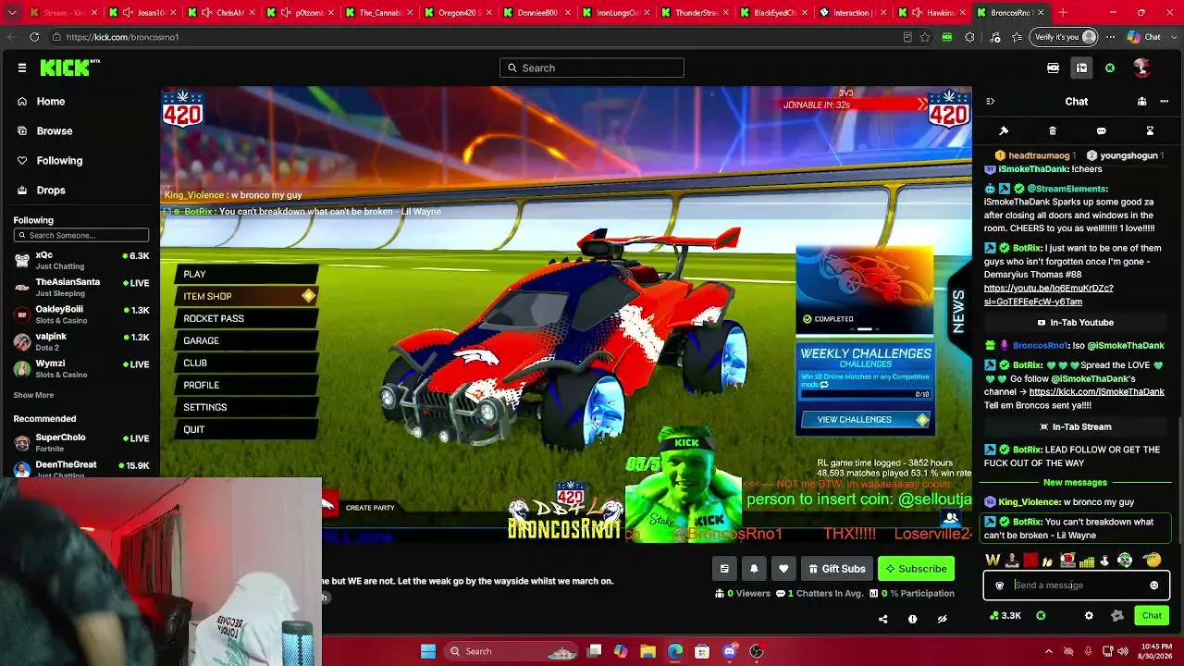Open Wymzi's channel

[80, 368]
